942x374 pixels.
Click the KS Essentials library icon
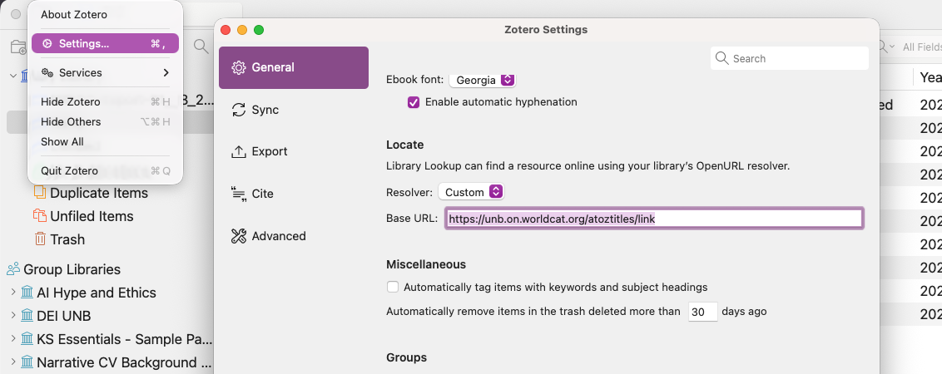(x=27, y=338)
